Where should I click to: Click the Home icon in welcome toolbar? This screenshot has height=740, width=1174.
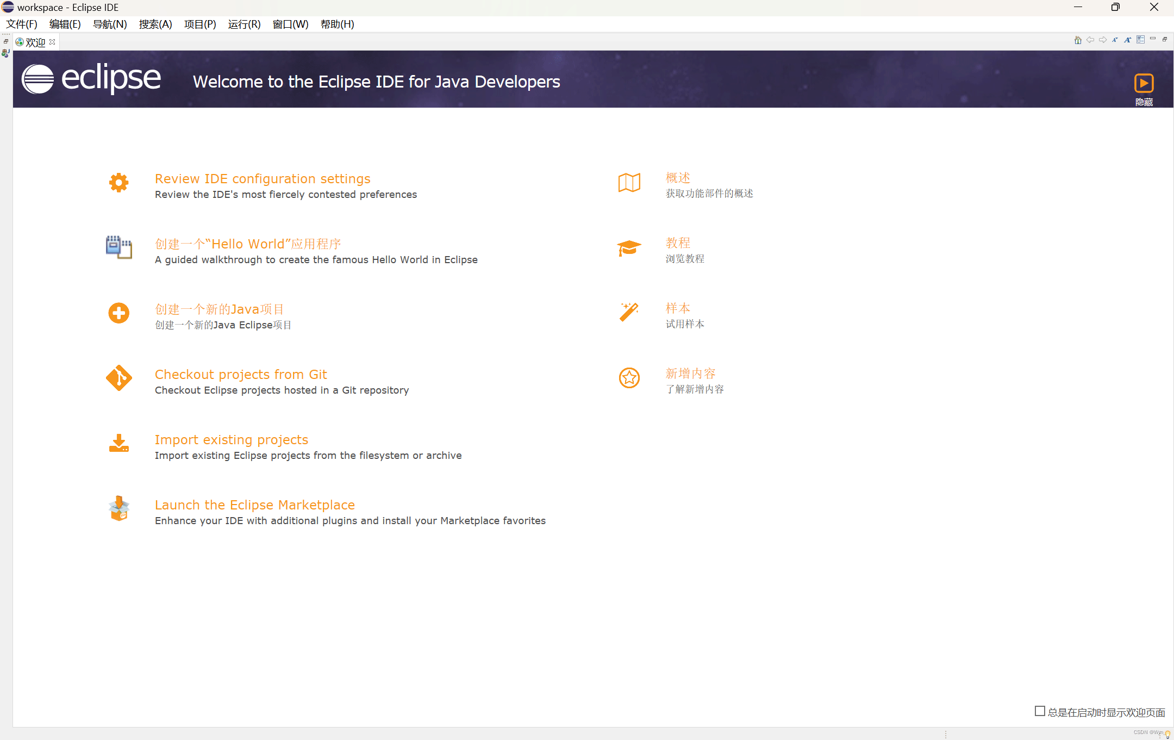tap(1077, 40)
